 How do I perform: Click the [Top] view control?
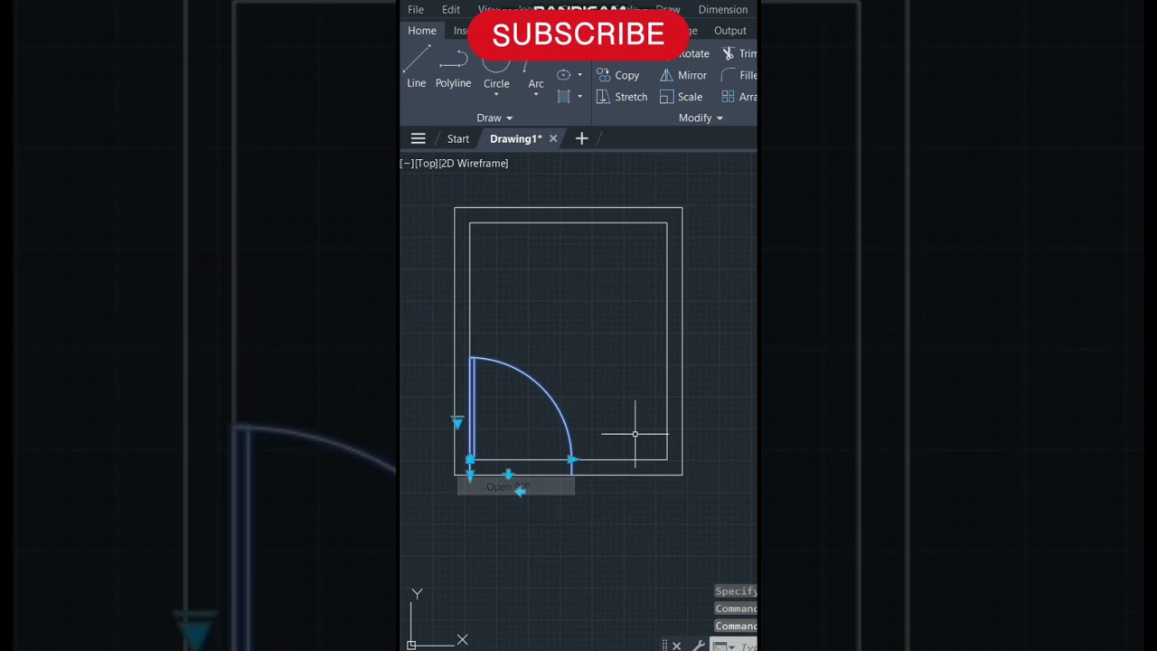427,164
